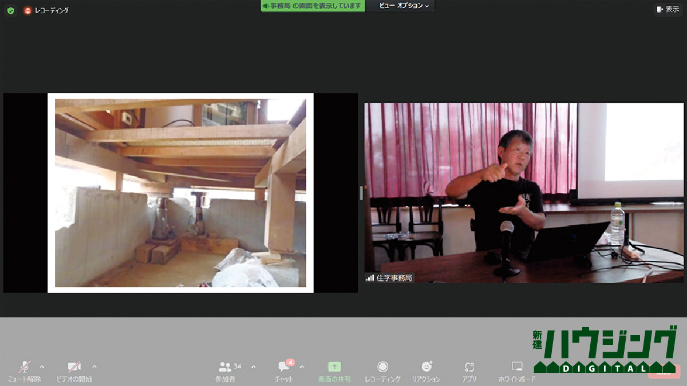This screenshot has width=687, height=386.
Task: Toggle recording via レコーディング toolbar button
Action: click(382, 367)
